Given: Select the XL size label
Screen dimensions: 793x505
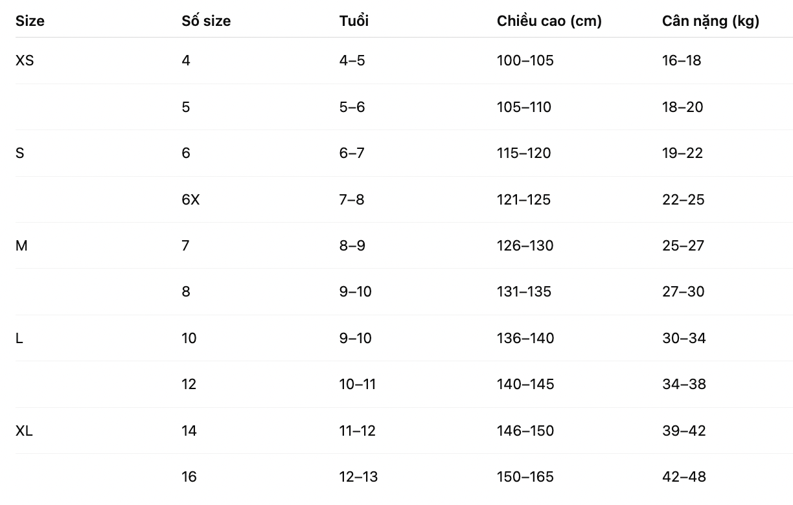Looking at the screenshot, I should coord(24,431).
